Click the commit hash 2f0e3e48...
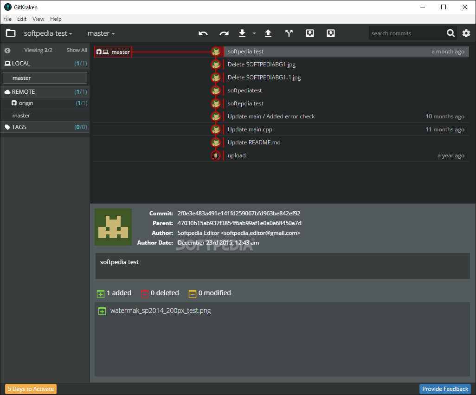 click(x=239, y=214)
